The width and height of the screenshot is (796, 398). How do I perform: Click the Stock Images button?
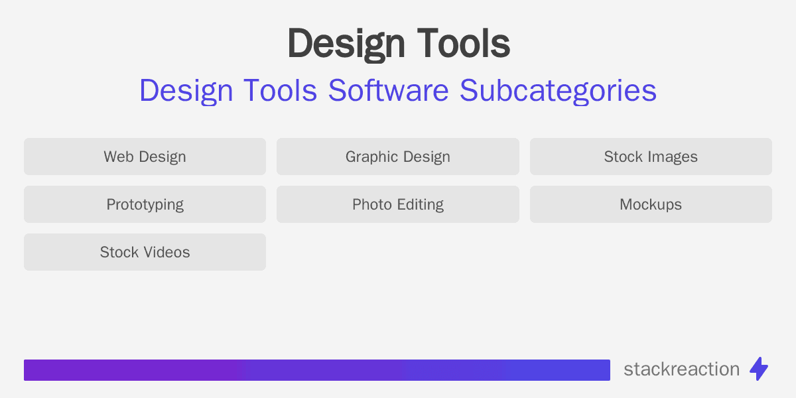tap(651, 157)
